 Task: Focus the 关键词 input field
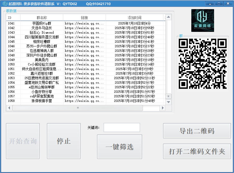click(x=122, y=127)
